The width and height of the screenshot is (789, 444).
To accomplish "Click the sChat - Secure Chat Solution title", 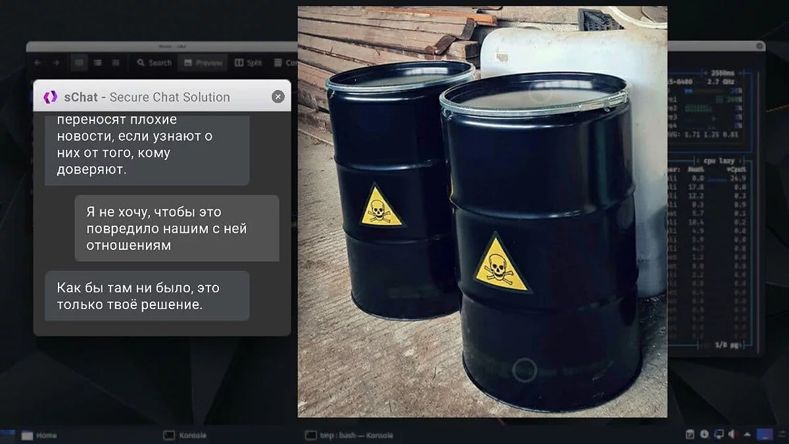I will [x=147, y=97].
